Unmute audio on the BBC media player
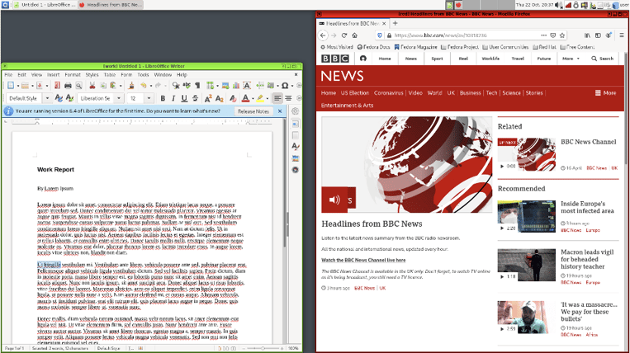The width and height of the screenshot is (630, 353). click(334, 200)
